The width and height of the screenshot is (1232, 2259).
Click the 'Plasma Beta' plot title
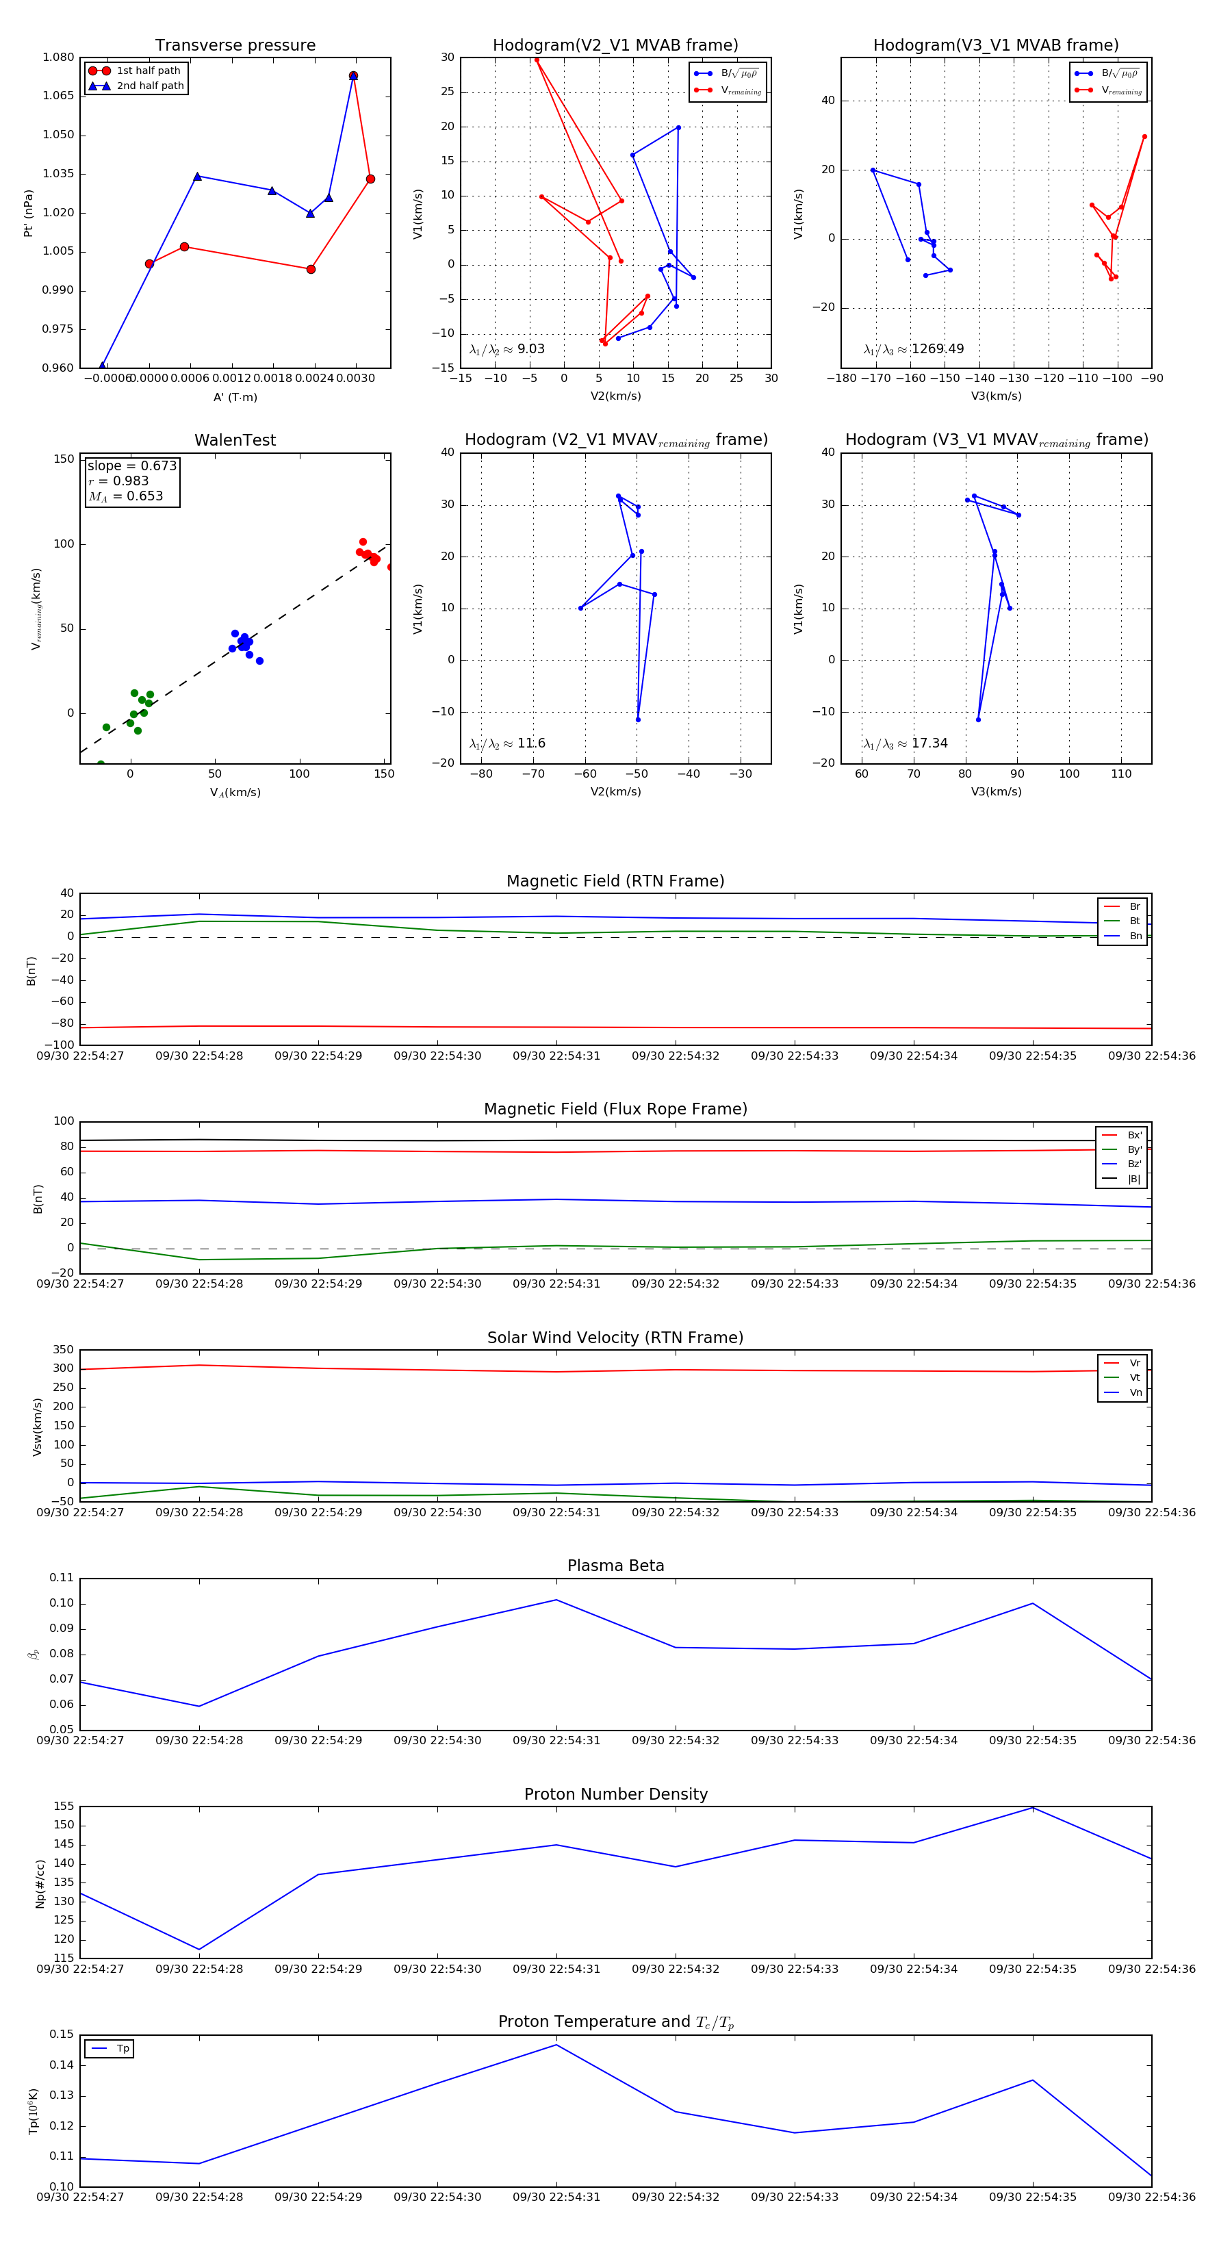[615, 1566]
